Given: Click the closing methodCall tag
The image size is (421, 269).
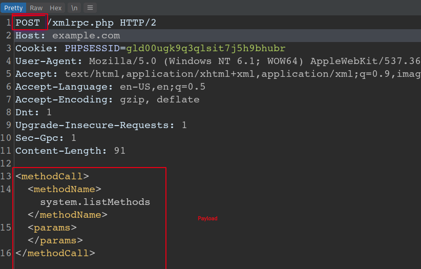Looking at the screenshot, I should (55, 253).
